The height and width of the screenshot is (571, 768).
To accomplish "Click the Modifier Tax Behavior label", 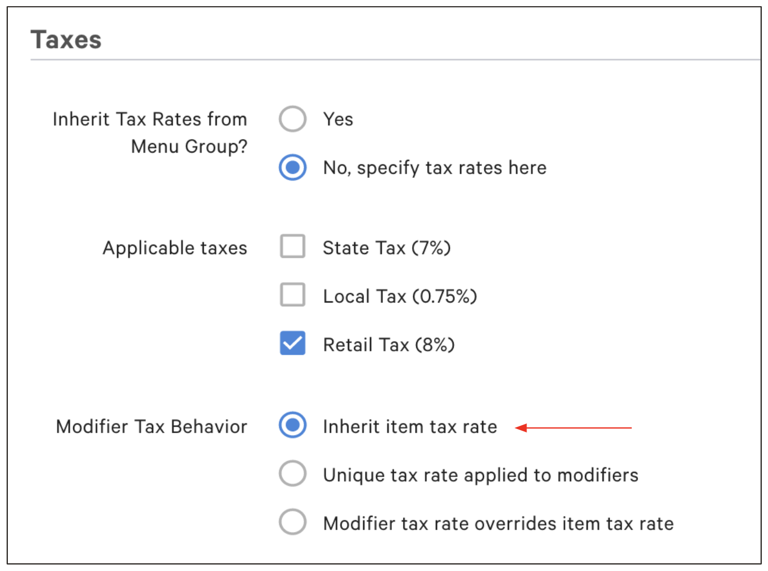I will (x=151, y=426).
